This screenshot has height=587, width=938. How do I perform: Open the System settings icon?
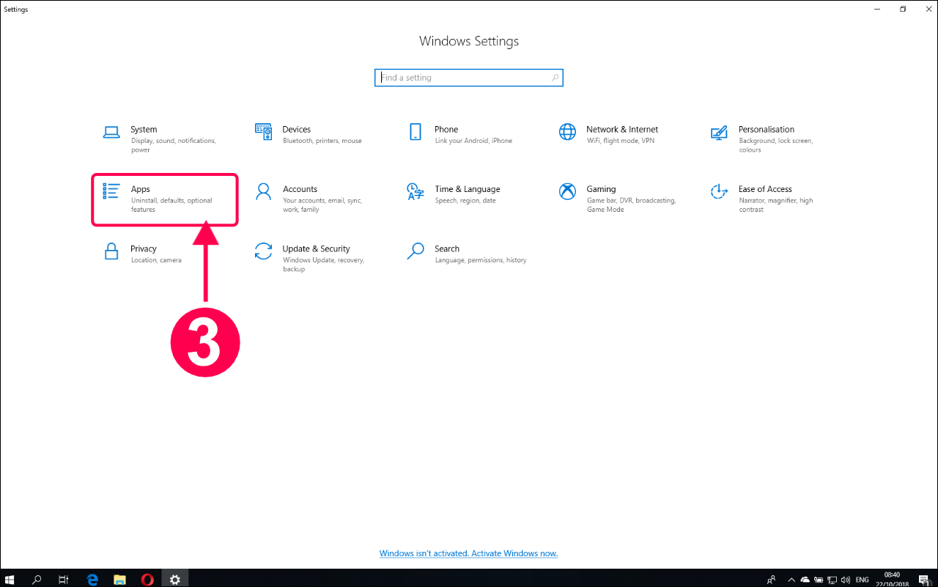click(x=111, y=133)
